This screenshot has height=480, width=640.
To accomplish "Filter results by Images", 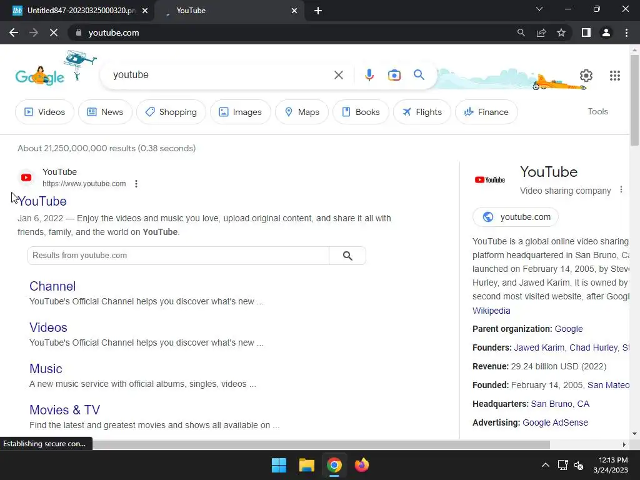I will [240, 112].
